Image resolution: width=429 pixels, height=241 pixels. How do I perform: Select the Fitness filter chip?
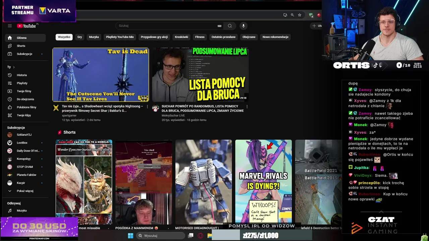click(200, 37)
